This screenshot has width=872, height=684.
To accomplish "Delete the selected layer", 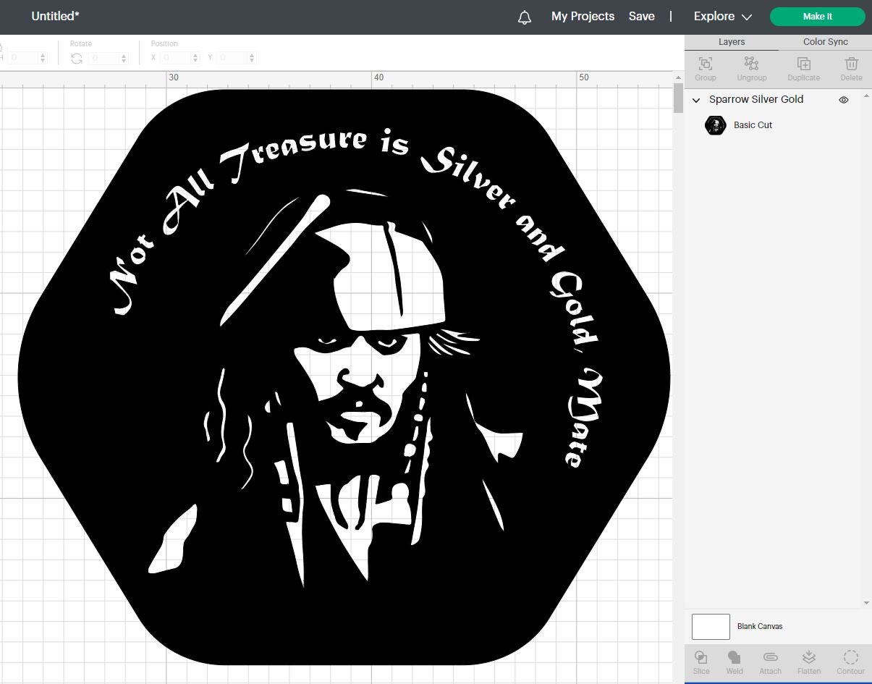I will [851, 69].
